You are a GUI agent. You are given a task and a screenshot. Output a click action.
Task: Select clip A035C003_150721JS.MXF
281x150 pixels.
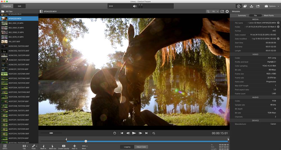click(19, 46)
